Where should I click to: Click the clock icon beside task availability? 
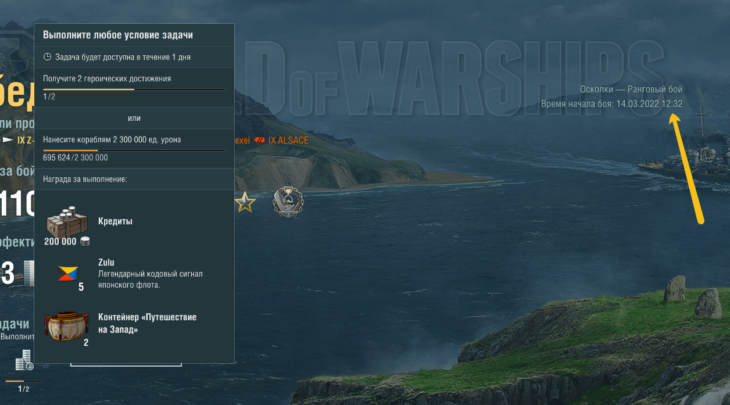tap(48, 57)
